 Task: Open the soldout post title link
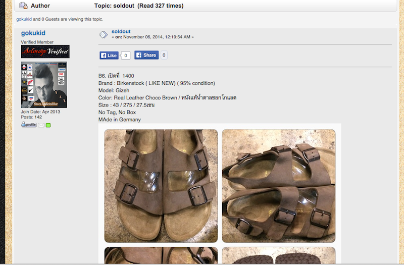pos(121,31)
